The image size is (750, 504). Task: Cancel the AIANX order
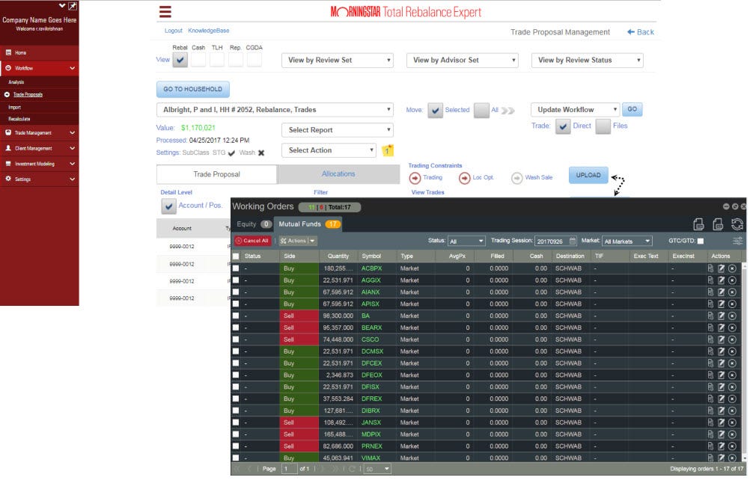732,292
